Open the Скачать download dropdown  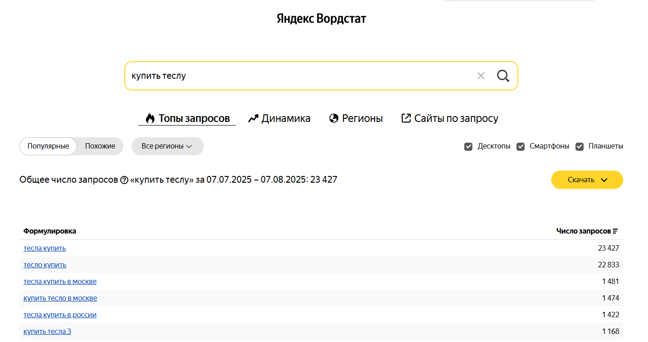[587, 180]
